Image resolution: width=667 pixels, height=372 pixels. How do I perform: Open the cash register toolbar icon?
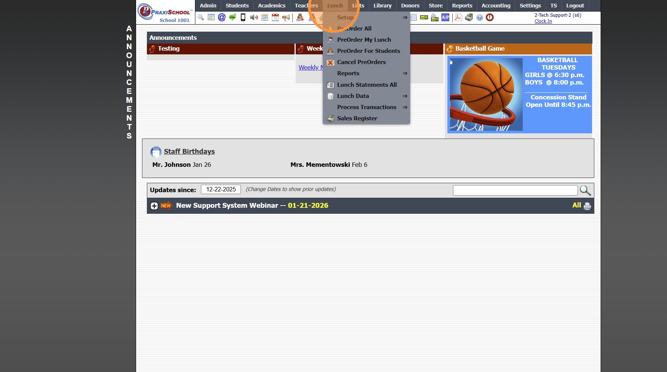click(x=469, y=17)
